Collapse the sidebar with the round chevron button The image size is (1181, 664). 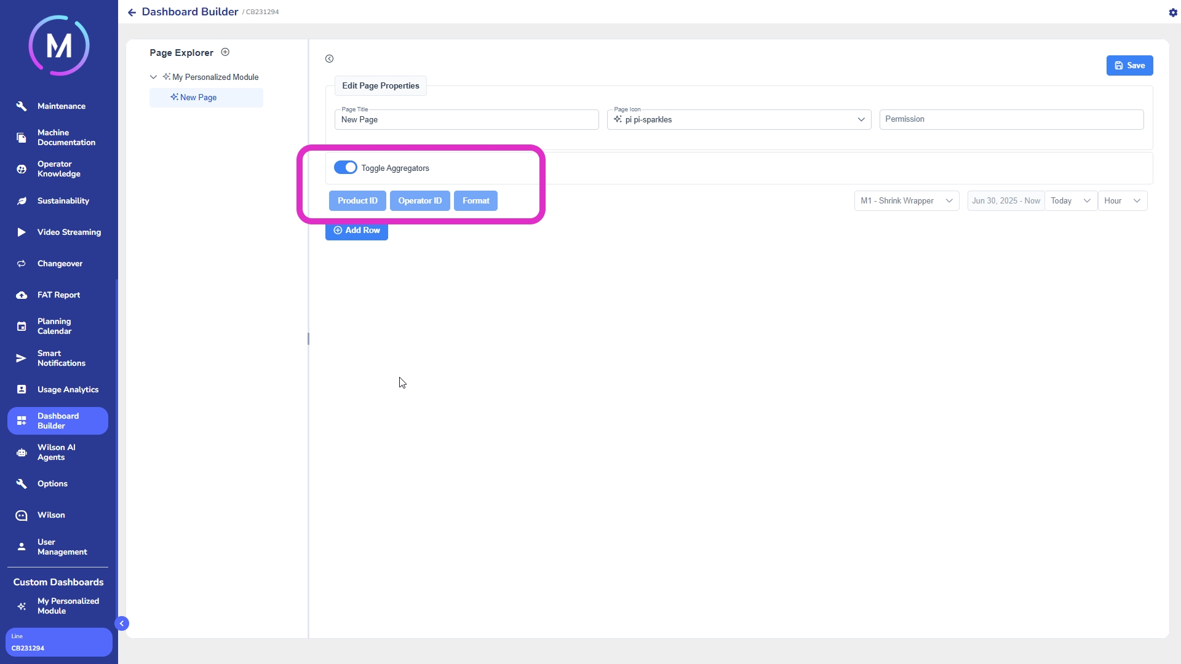[x=122, y=623]
